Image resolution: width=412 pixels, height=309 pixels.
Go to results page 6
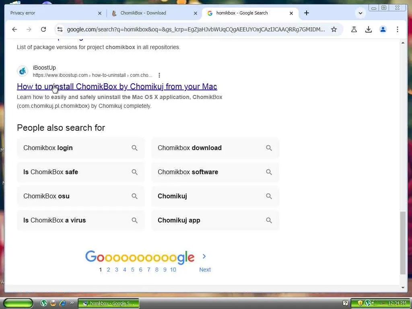(140, 270)
